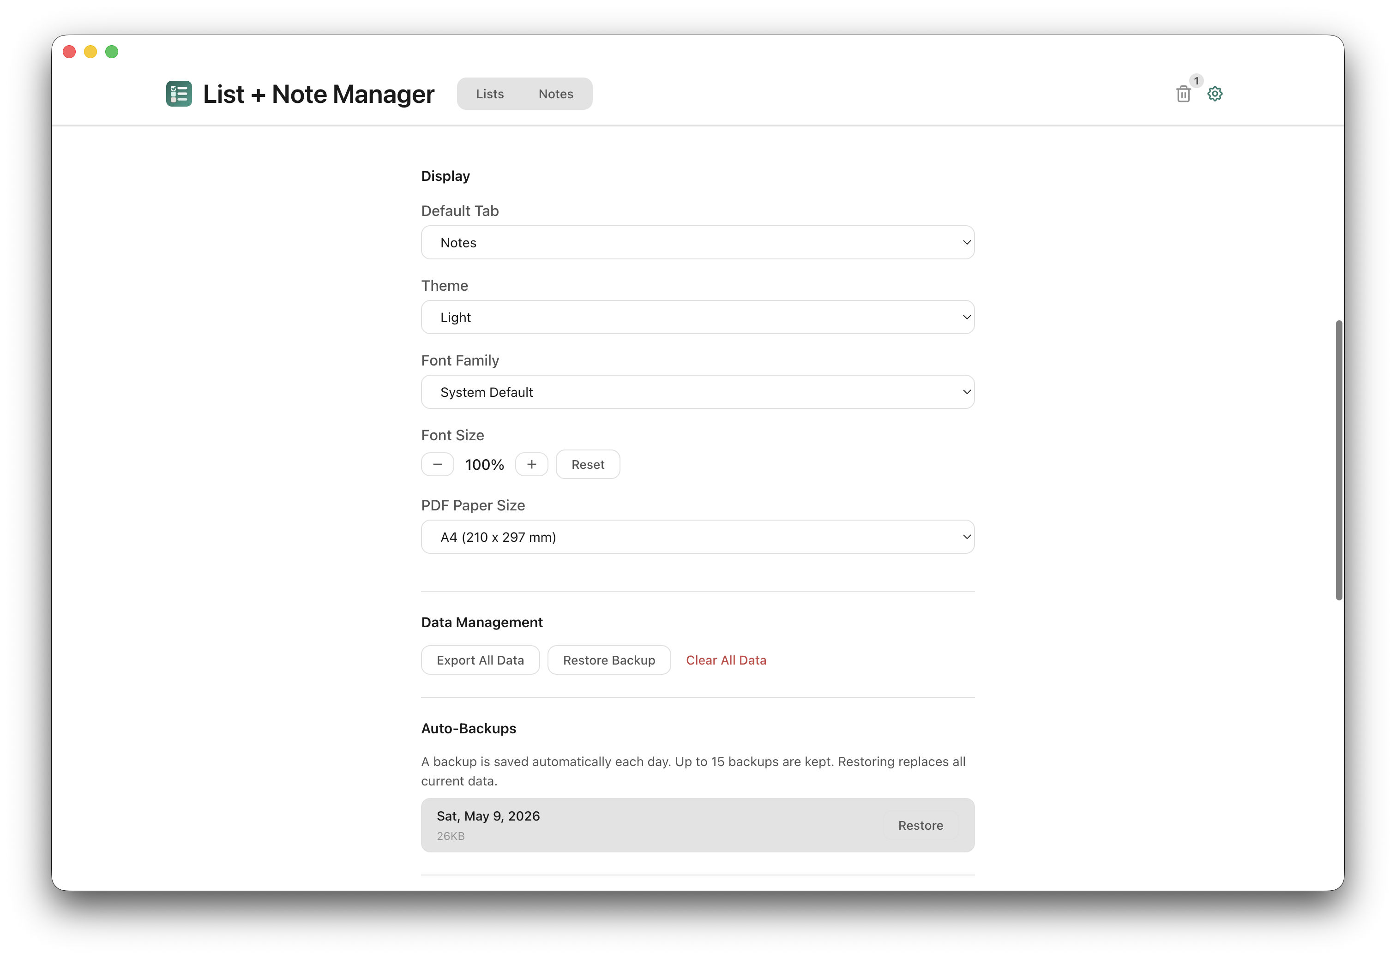Click Restore Backup button
The image size is (1396, 959).
coord(609,660)
